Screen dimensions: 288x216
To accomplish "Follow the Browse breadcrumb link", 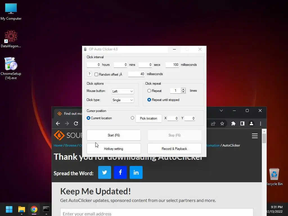I will coord(71,145).
